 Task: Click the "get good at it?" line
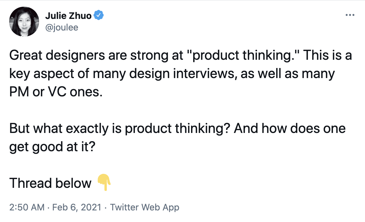tap(52, 147)
